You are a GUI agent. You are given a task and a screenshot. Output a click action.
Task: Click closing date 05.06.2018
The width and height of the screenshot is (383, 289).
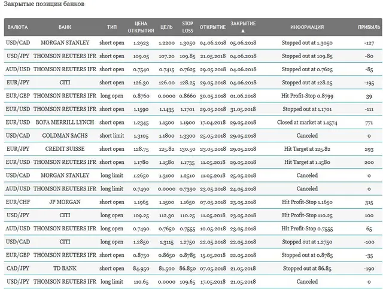[x=243, y=43]
